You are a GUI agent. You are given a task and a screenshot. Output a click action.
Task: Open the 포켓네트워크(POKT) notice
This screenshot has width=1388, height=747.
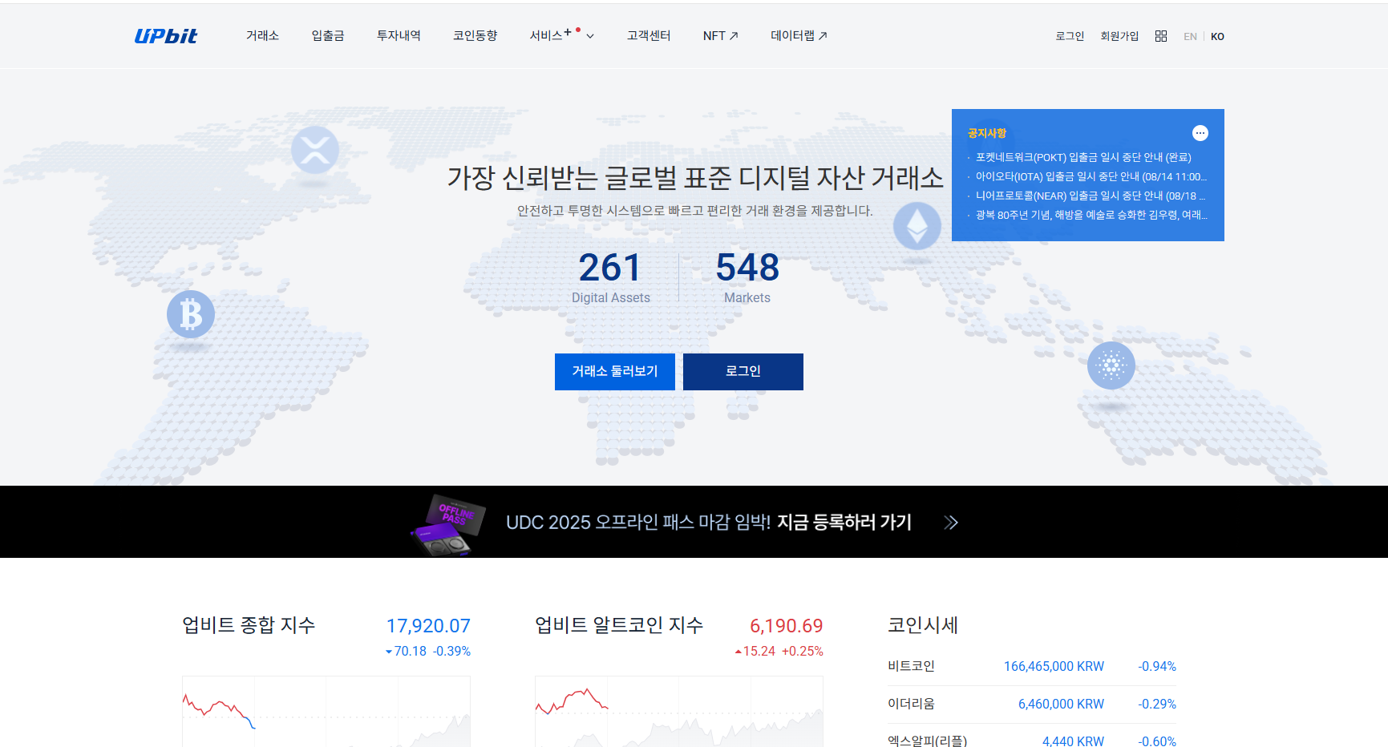click(x=1082, y=157)
